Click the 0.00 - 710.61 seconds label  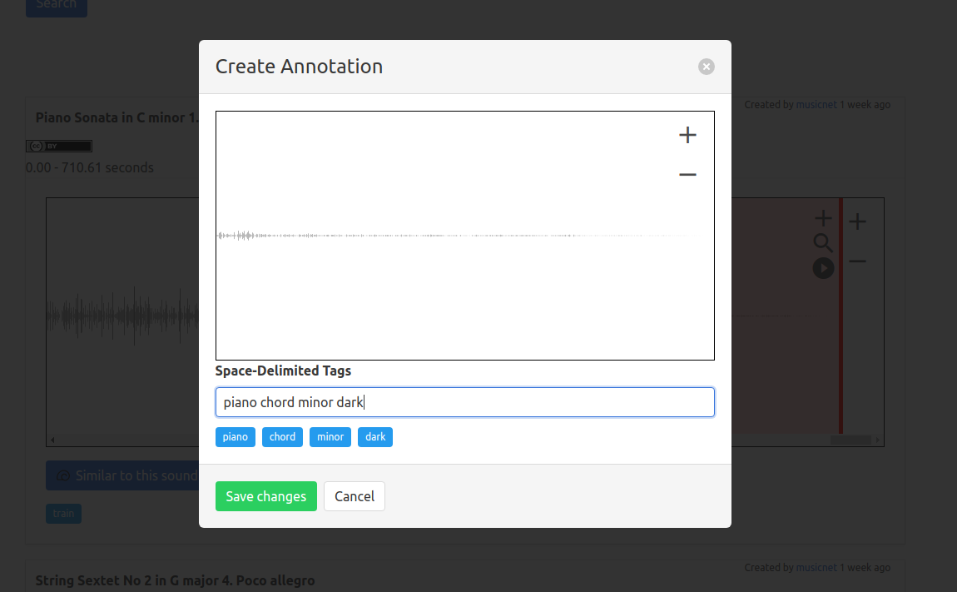[x=90, y=167]
